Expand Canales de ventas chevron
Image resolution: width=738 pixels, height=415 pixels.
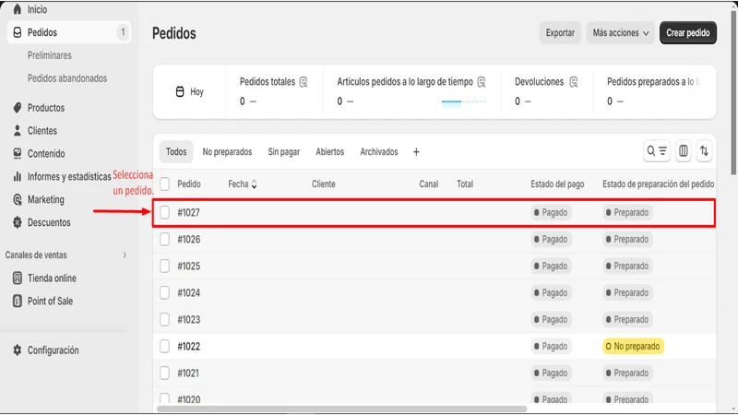[125, 255]
